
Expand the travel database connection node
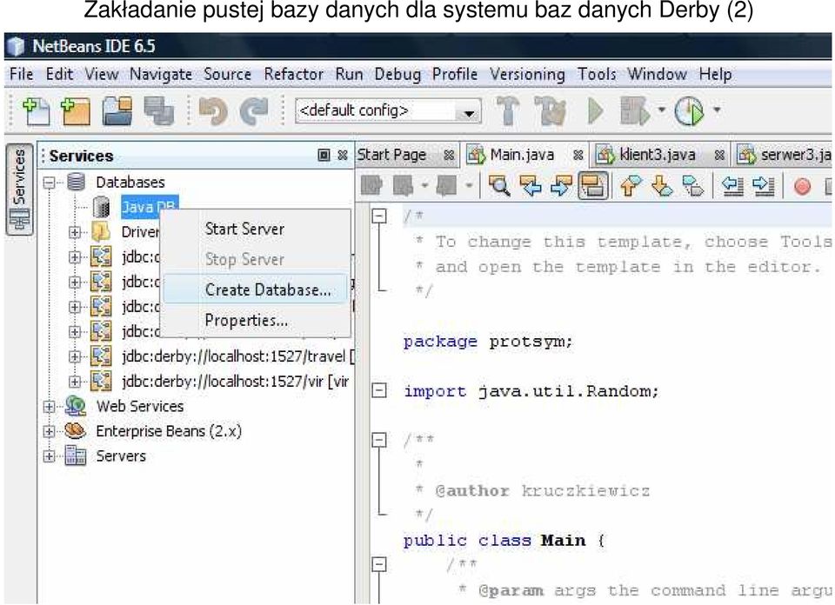click(75, 356)
